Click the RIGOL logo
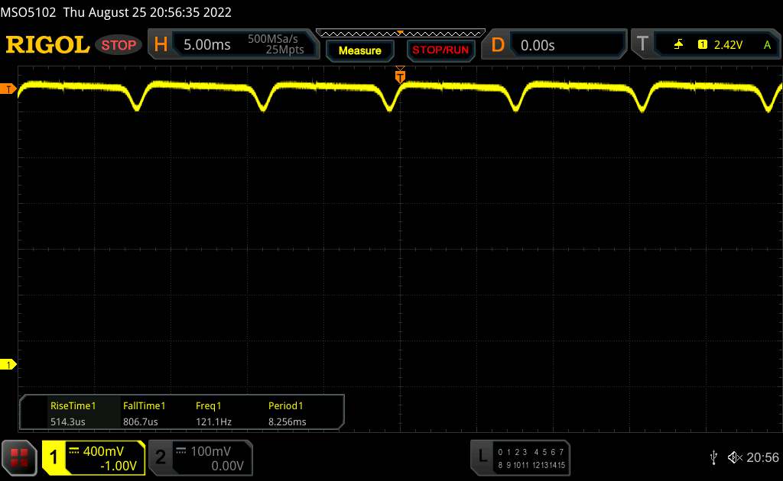The height and width of the screenshot is (481, 783). point(47,45)
